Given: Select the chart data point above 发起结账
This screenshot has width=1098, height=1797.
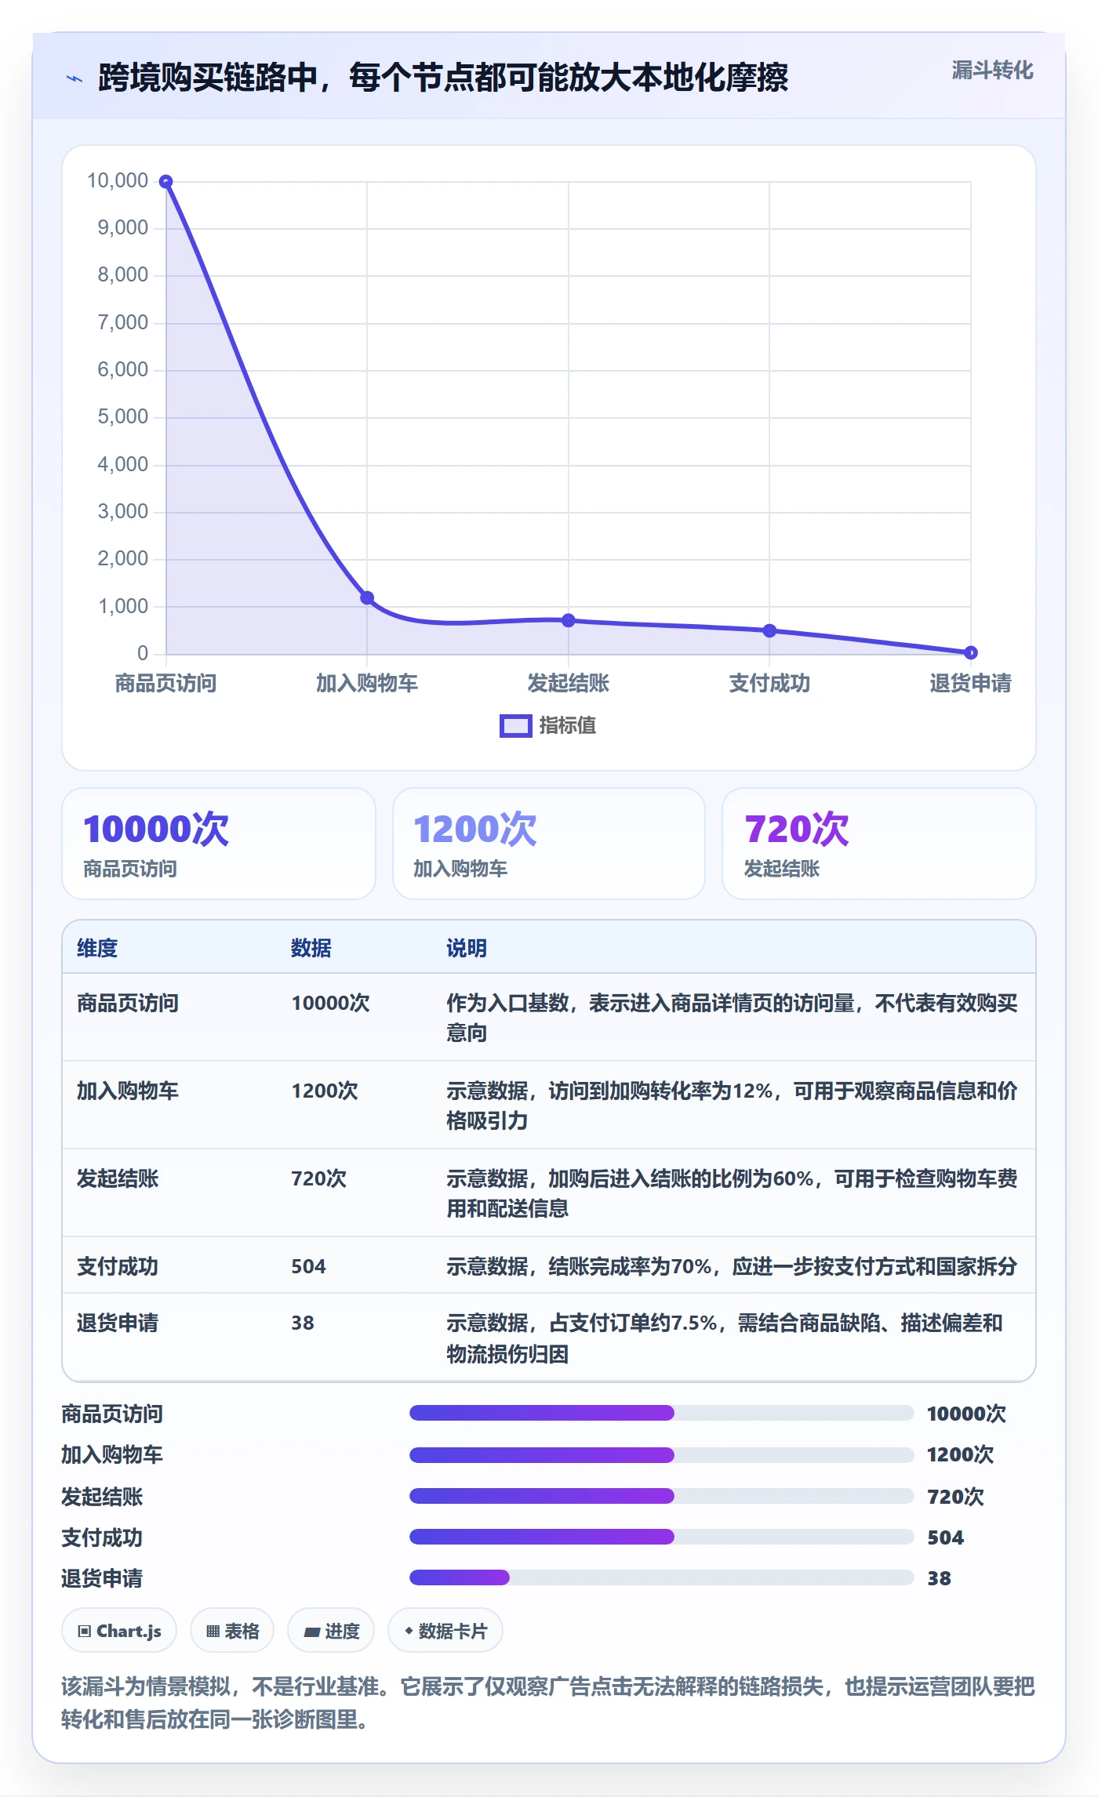Looking at the screenshot, I should tap(569, 620).
